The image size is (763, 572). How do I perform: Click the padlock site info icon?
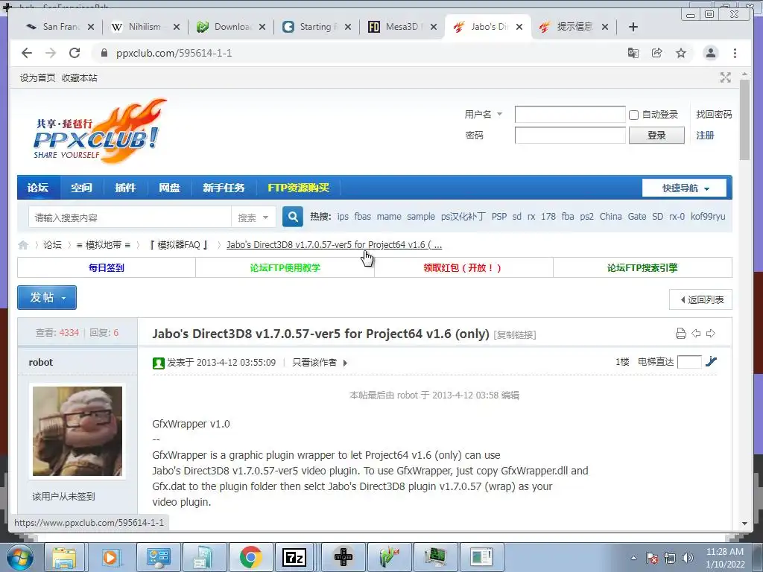(104, 53)
